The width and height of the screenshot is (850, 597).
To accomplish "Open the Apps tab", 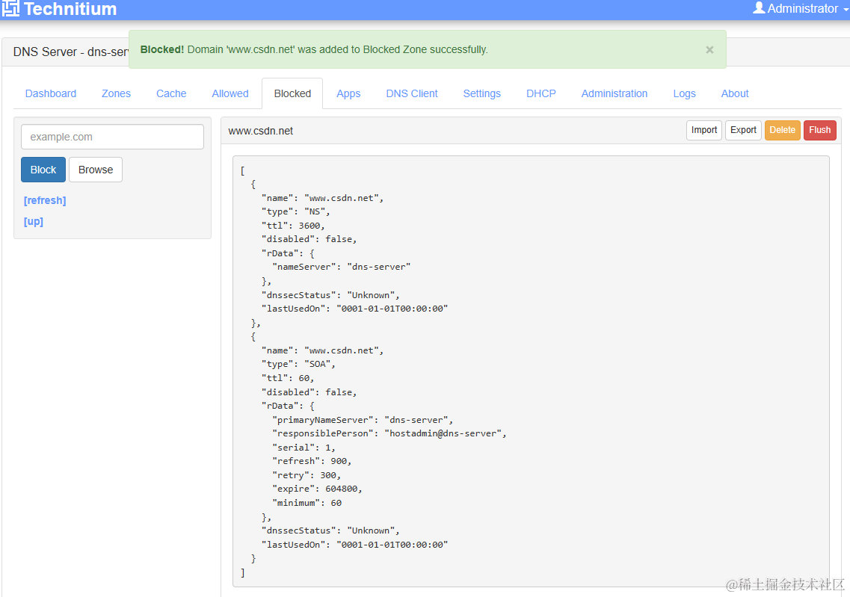I will [x=348, y=93].
